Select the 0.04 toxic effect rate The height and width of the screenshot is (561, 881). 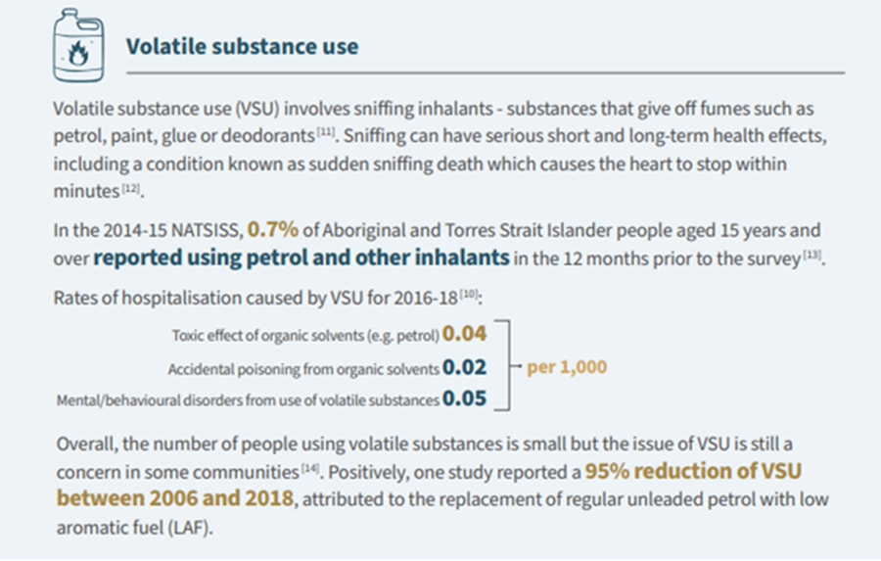pyautogui.click(x=464, y=333)
